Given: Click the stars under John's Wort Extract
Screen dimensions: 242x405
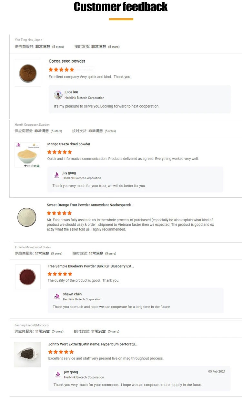Looking at the screenshot, I should (61, 352).
